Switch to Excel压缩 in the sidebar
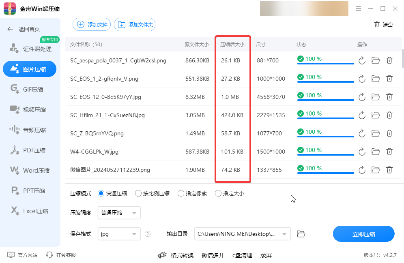The height and width of the screenshot is (263, 404). pos(30,211)
